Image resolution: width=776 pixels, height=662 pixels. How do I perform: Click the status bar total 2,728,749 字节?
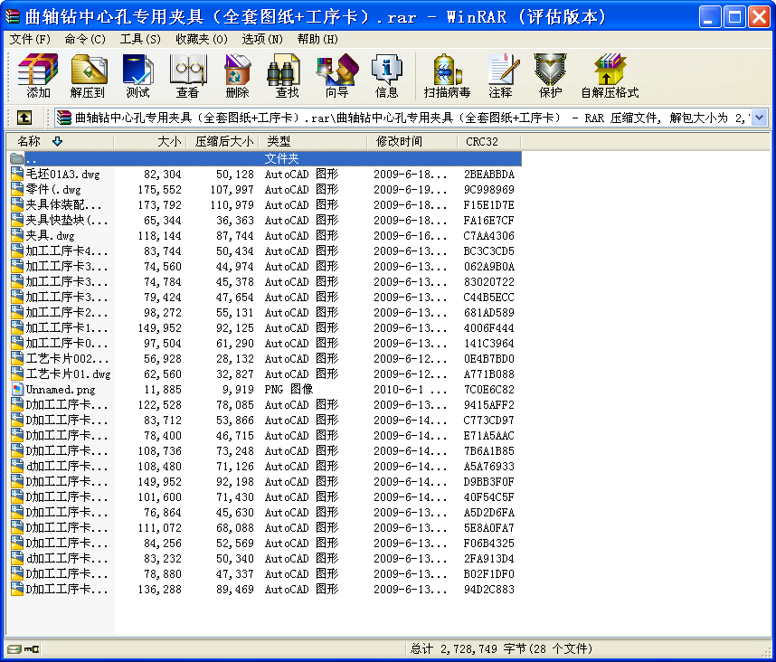[501, 648]
